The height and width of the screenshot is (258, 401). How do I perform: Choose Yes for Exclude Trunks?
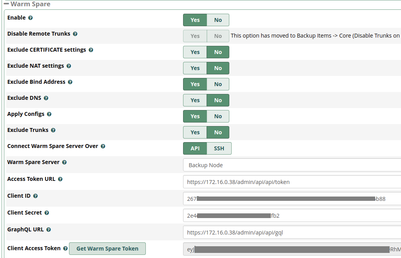coord(195,132)
